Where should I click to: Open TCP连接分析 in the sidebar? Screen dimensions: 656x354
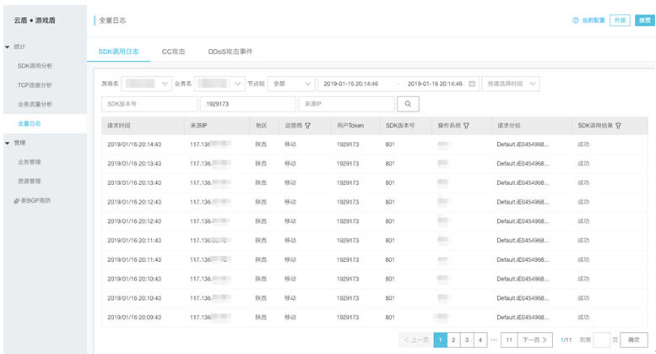coord(35,85)
